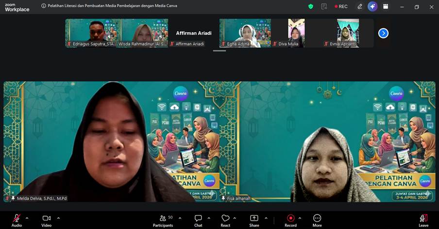Click the notes icon next to the shield
The image size is (439, 229).
click(324, 6)
